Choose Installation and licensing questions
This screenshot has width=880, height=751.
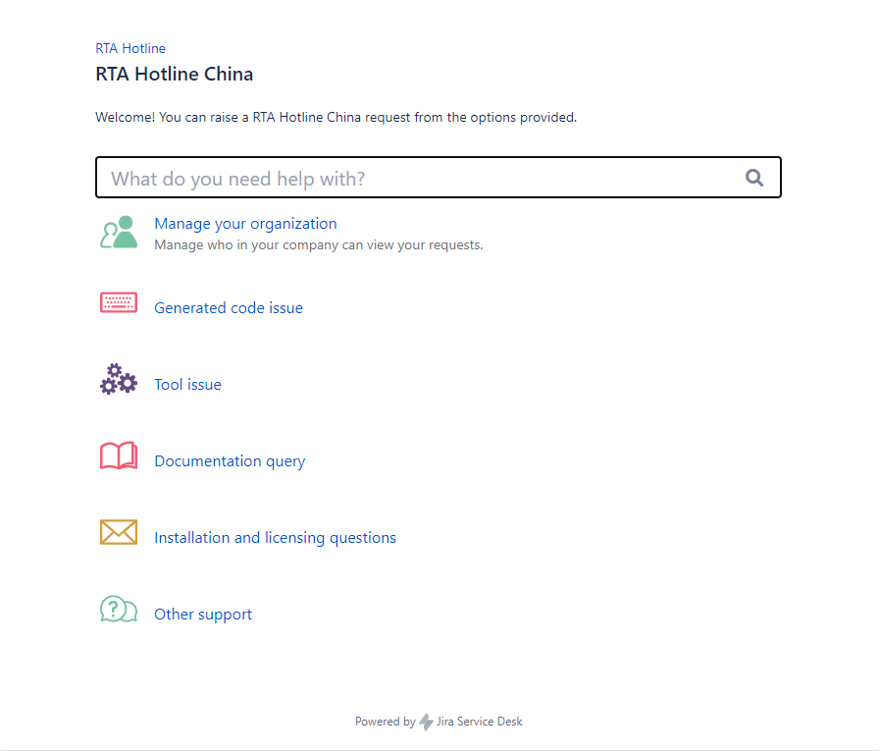click(275, 538)
